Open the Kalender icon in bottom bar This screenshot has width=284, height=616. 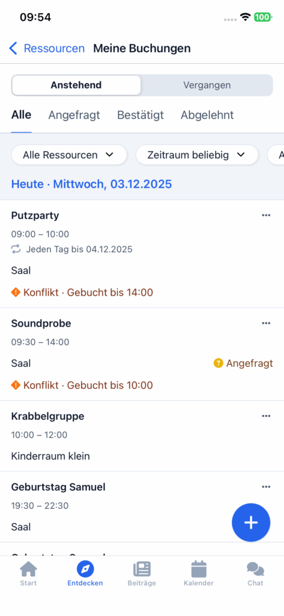click(x=199, y=569)
